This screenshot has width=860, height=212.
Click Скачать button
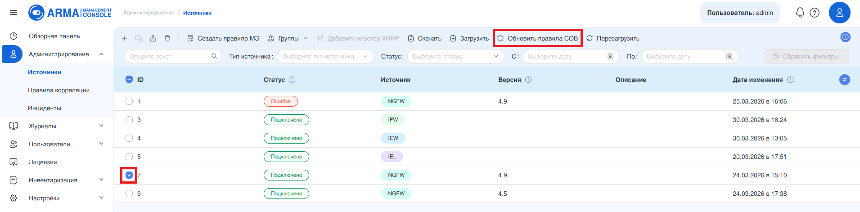(x=424, y=38)
